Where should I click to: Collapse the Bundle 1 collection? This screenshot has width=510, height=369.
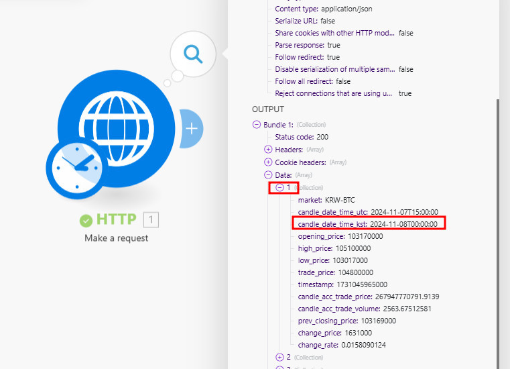click(256, 124)
